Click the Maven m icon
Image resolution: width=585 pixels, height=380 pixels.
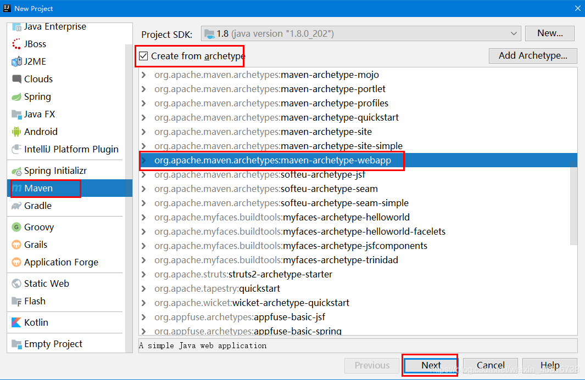coord(17,189)
